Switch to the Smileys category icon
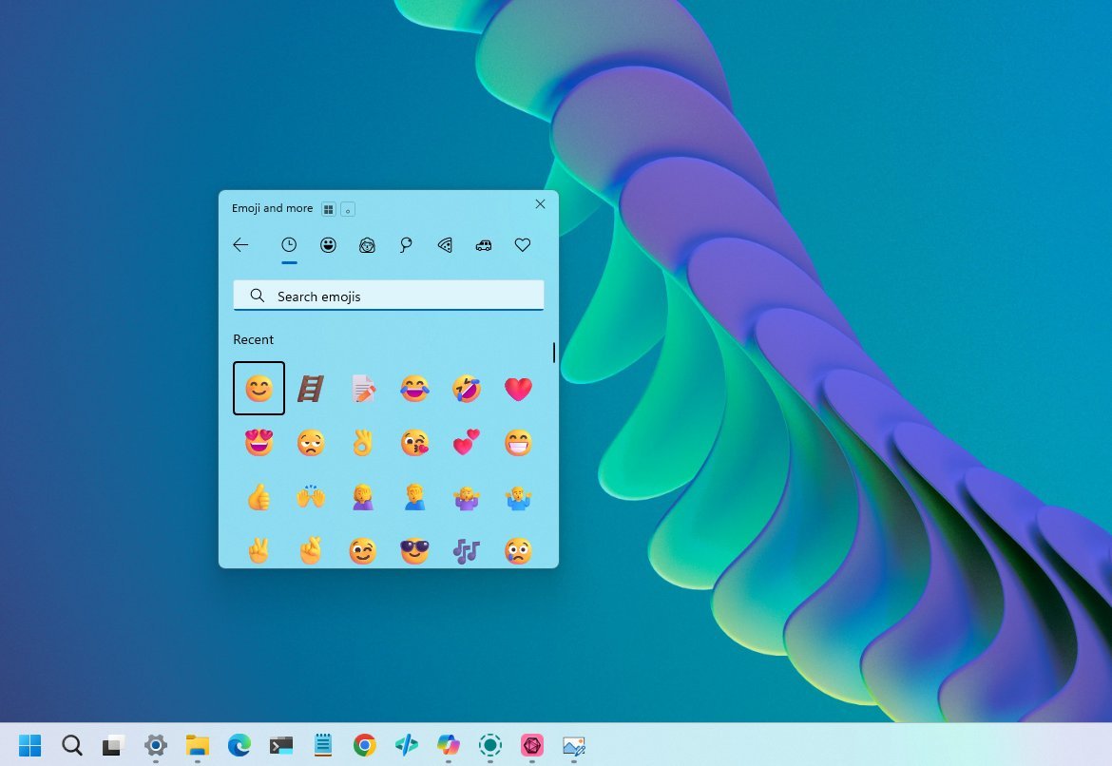 pyautogui.click(x=328, y=244)
